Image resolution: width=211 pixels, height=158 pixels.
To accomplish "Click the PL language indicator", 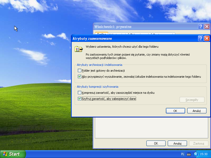I will point(183,154).
